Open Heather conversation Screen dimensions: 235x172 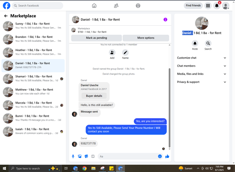pyautogui.click(x=33, y=52)
